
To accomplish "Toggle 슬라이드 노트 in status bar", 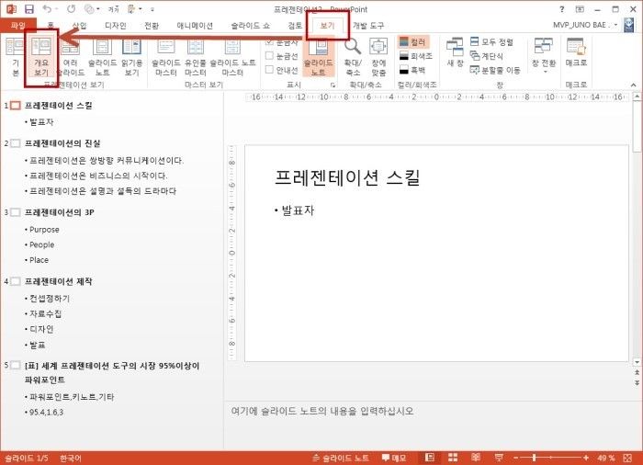I will tap(341, 458).
